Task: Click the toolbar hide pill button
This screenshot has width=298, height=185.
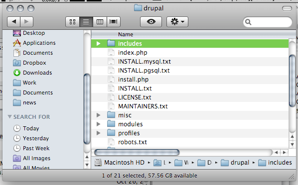Action: tap(287, 8)
